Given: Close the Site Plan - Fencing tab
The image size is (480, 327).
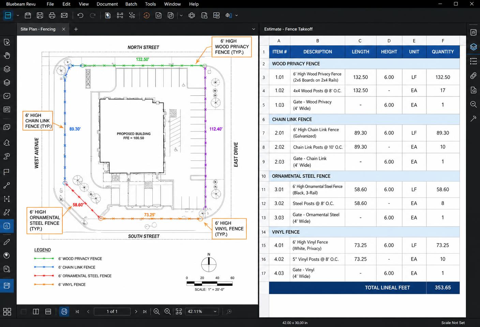Looking at the screenshot, I should pos(64,29).
